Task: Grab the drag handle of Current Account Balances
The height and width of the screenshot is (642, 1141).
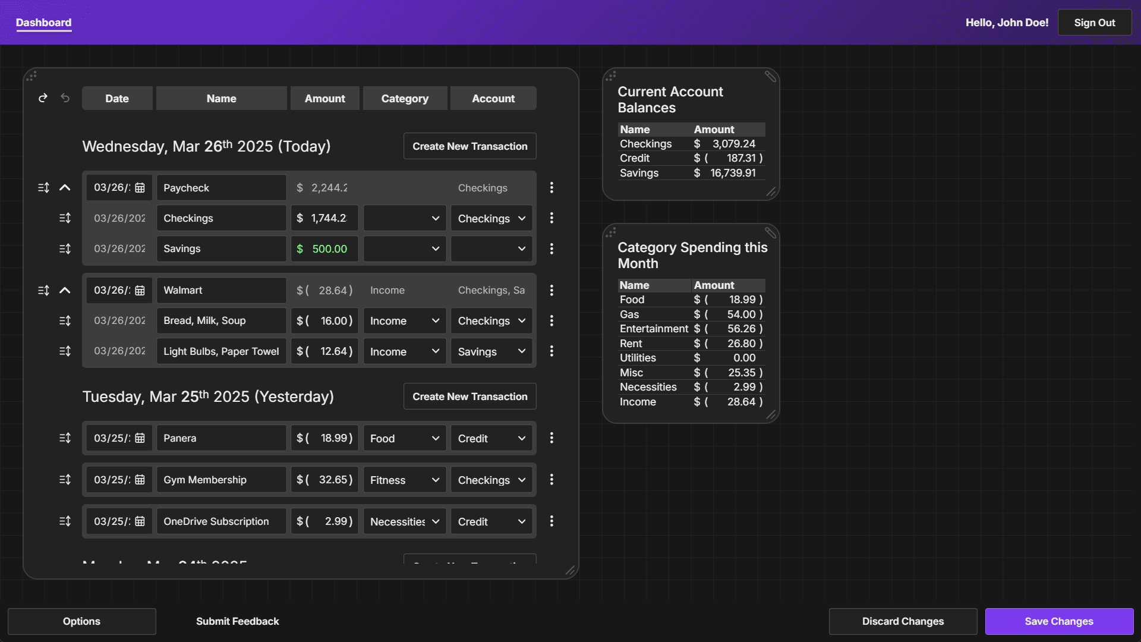Action: coord(612,77)
